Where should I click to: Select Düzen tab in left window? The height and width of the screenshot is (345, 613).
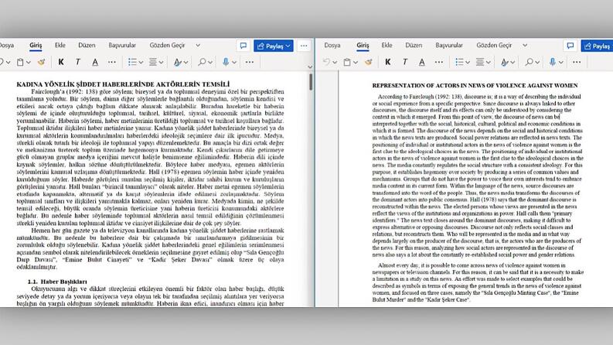click(x=87, y=45)
